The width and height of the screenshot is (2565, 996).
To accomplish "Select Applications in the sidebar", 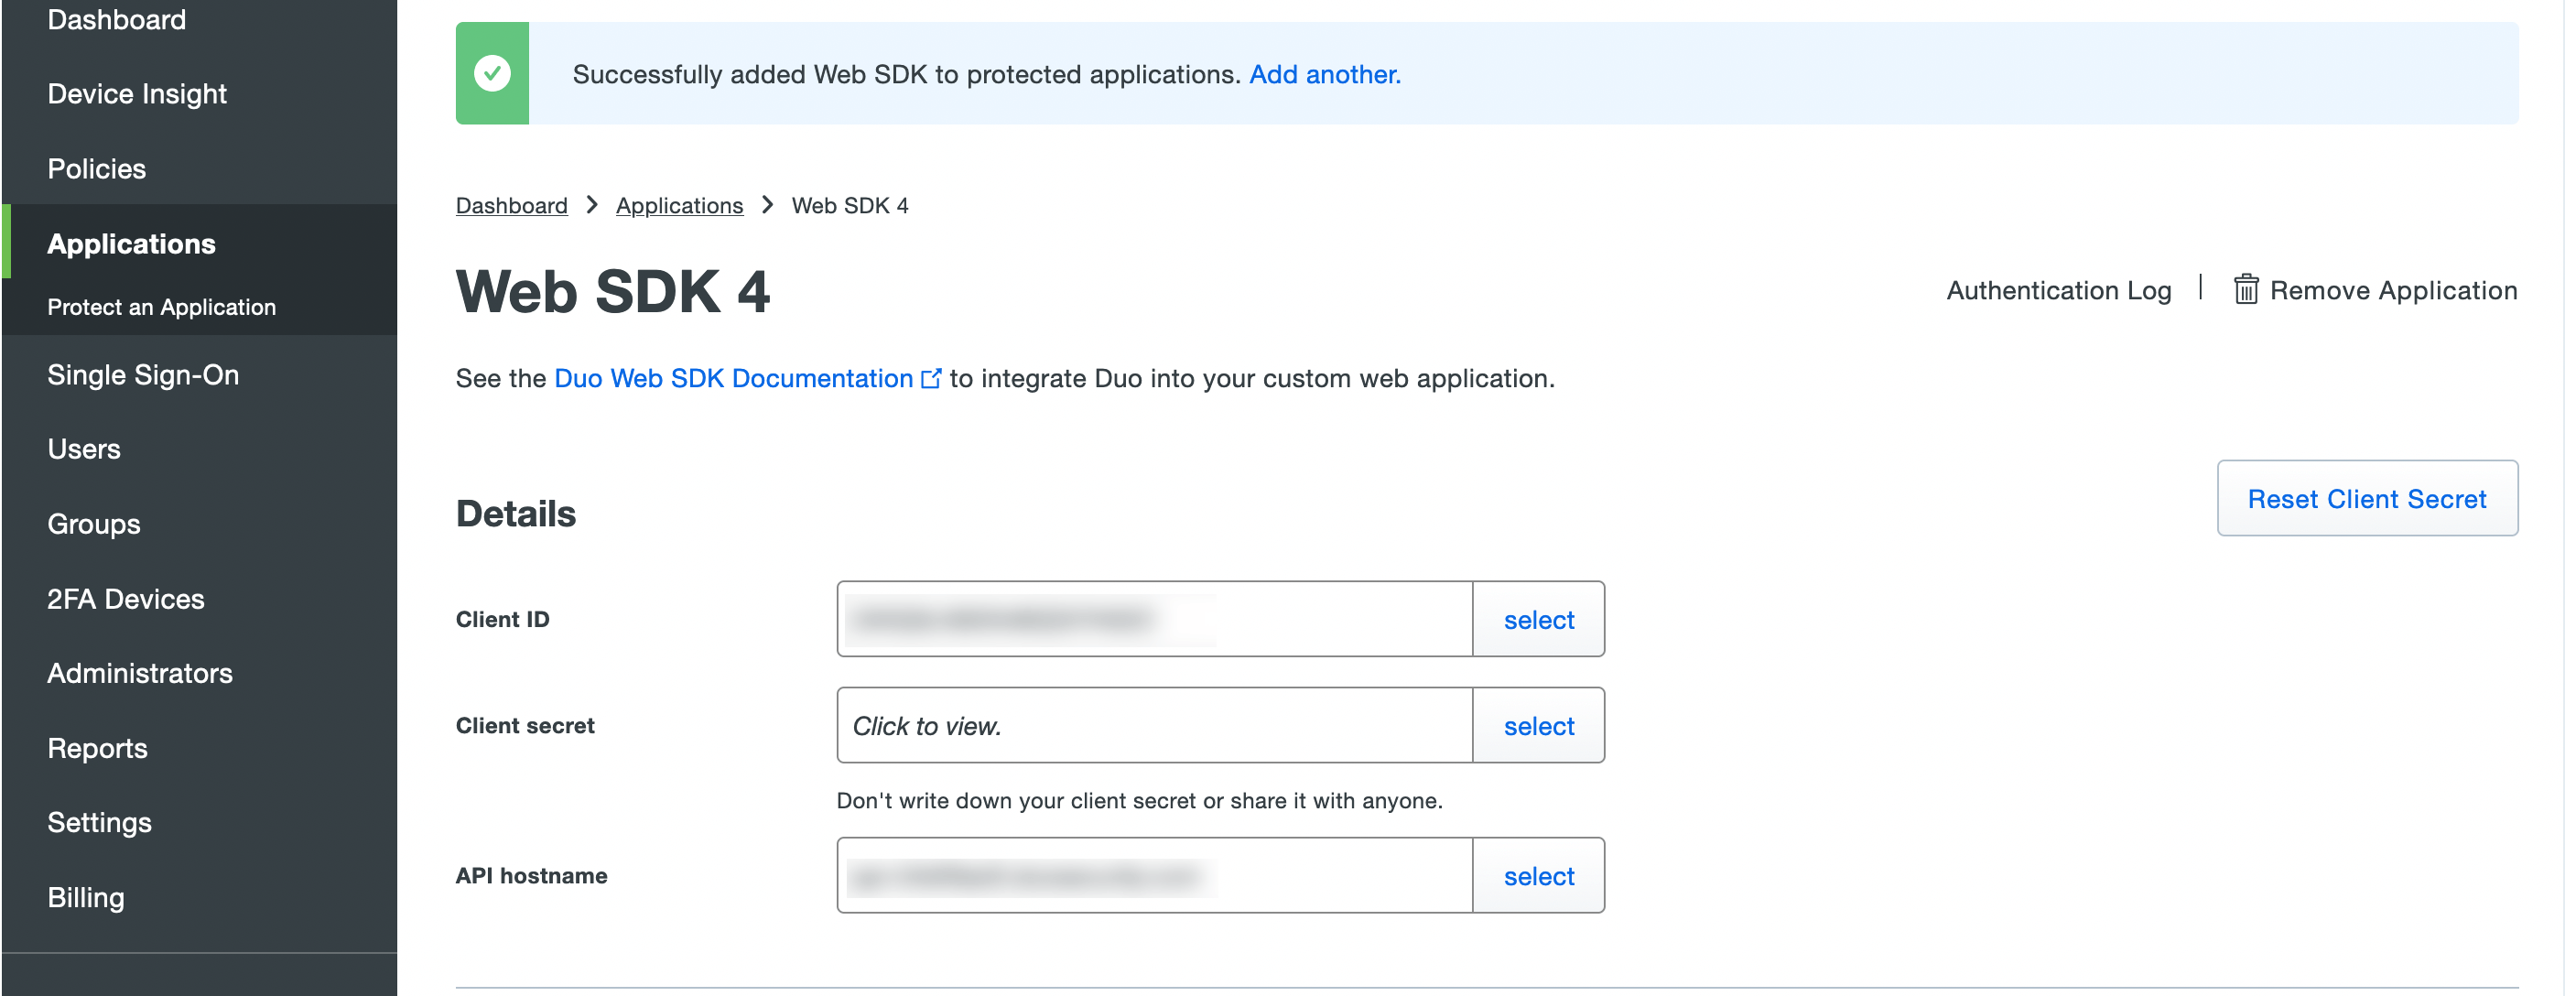I will [x=132, y=243].
